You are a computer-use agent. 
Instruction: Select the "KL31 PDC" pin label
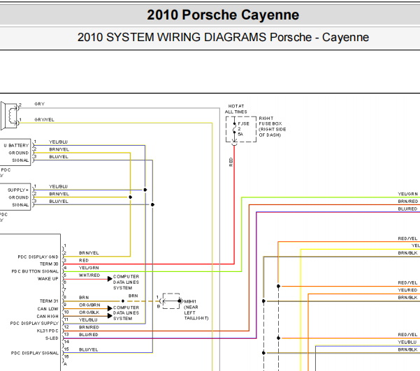[48, 331]
